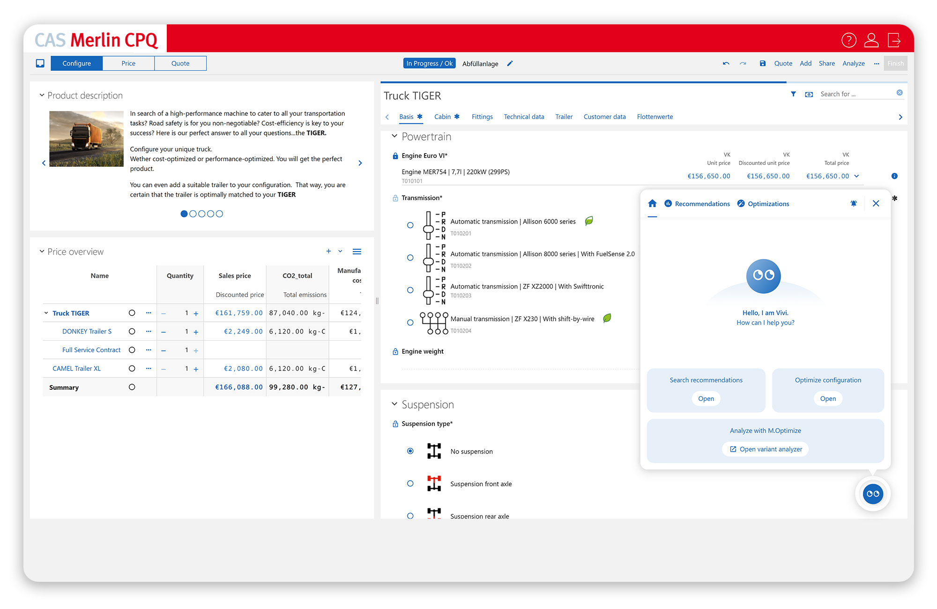This screenshot has width=937, height=609.
Task: Click the pencil edit icon beside Abfüllanlage
Action: (510, 64)
